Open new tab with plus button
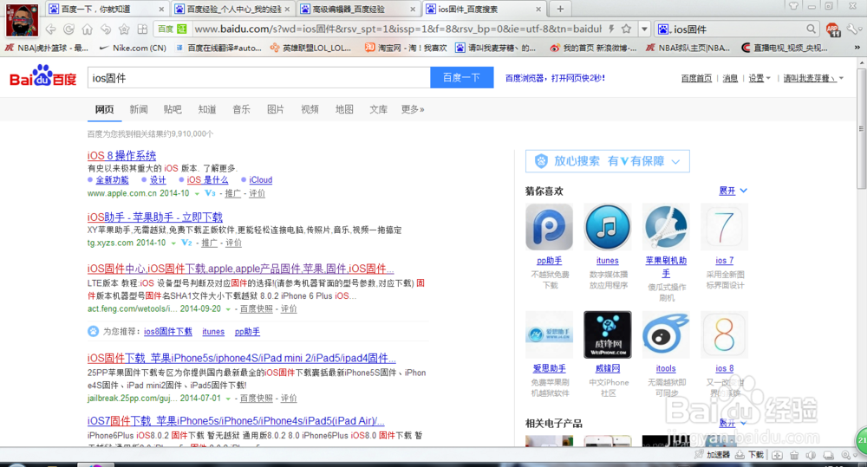The image size is (867, 467). tap(560, 9)
